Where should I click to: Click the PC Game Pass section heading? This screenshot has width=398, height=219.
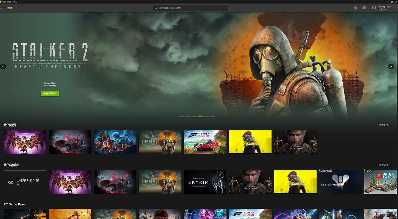coord(14,204)
